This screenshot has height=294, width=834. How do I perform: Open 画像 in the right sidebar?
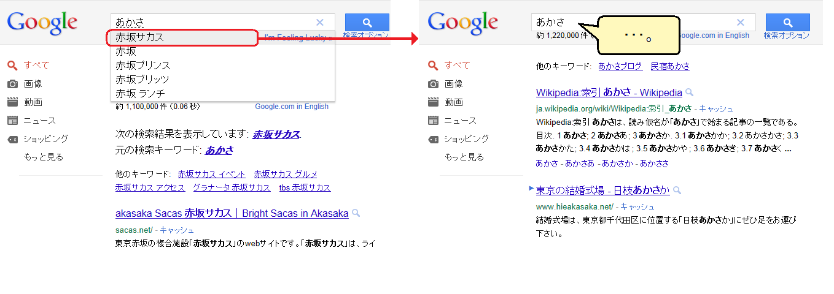pos(453,83)
